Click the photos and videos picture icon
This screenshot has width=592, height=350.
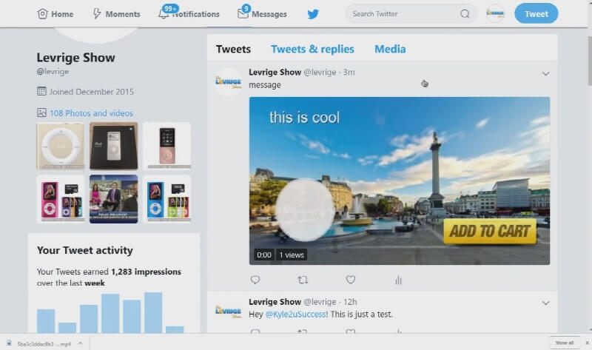(41, 112)
